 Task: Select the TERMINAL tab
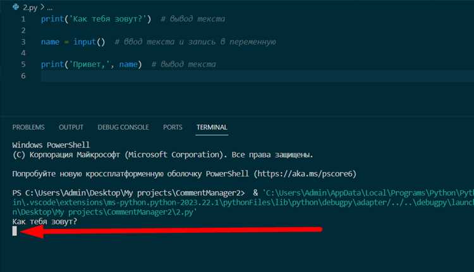(x=212, y=127)
